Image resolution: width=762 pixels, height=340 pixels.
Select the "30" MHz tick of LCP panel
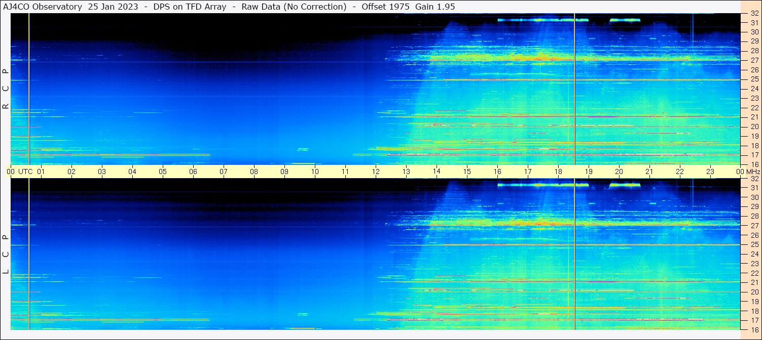[x=754, y=197]
